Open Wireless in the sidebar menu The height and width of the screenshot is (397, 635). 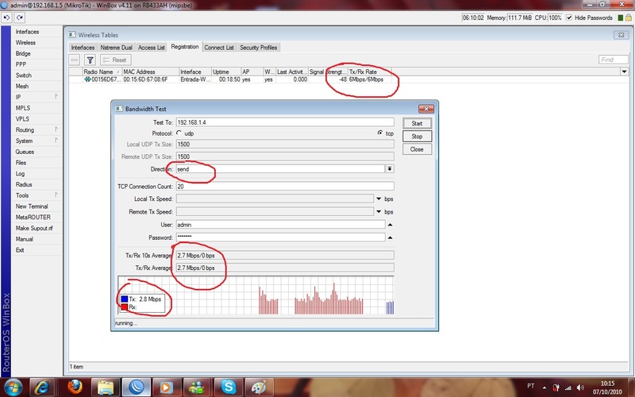[25, 43]
